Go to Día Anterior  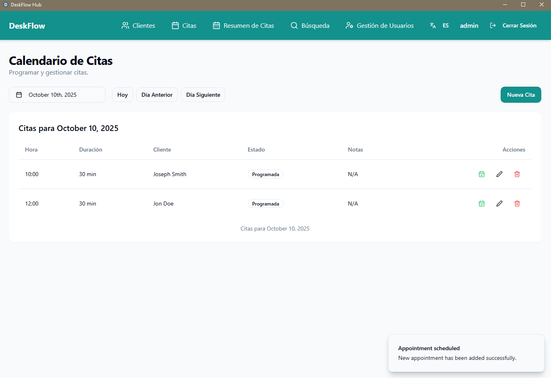[157, 95]
